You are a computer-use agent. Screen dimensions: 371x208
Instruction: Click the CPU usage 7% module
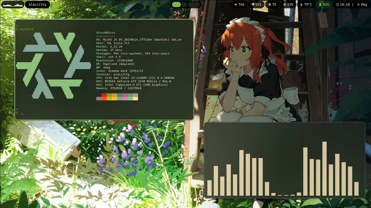(272, 5)
